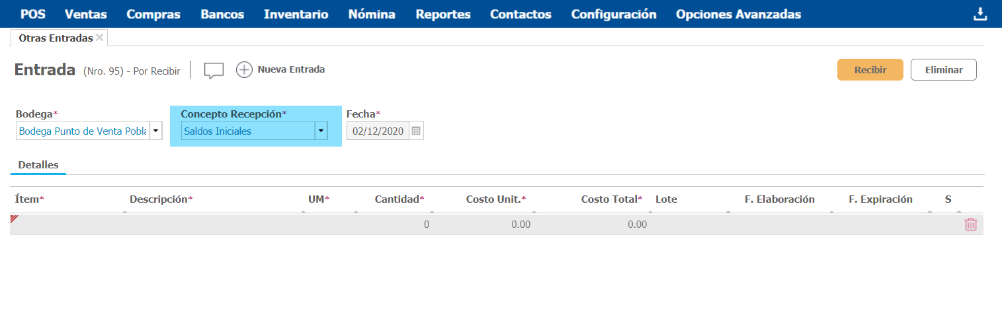This screenshot has width=1002, height=311.
Task: Open the Opciones Avanzadas menu
Action: [x=738, y=15]
